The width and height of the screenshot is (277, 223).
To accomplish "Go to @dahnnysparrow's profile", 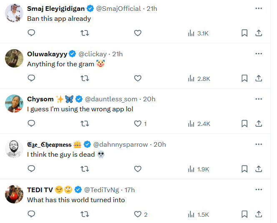I will click(x=121, y=145).
